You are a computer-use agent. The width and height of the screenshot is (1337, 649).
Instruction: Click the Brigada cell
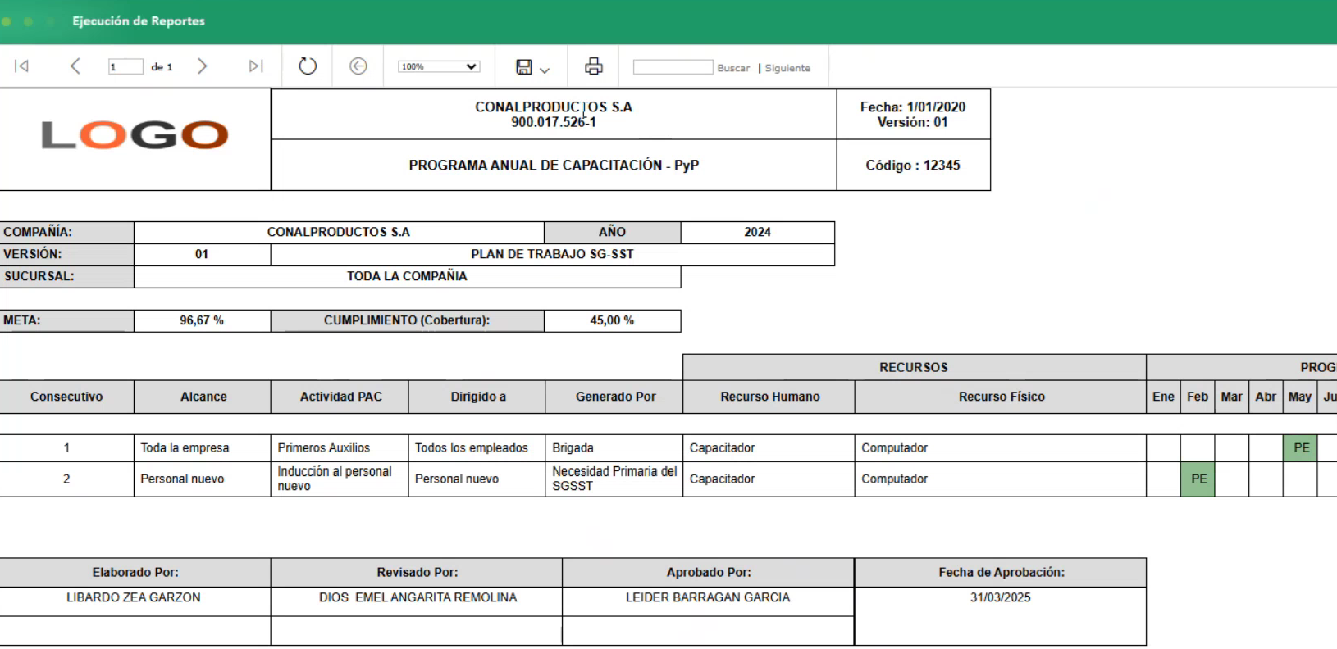tap(615, 448)
